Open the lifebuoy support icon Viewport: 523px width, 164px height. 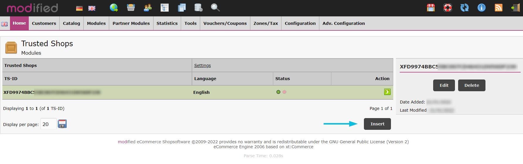point(448,8)
